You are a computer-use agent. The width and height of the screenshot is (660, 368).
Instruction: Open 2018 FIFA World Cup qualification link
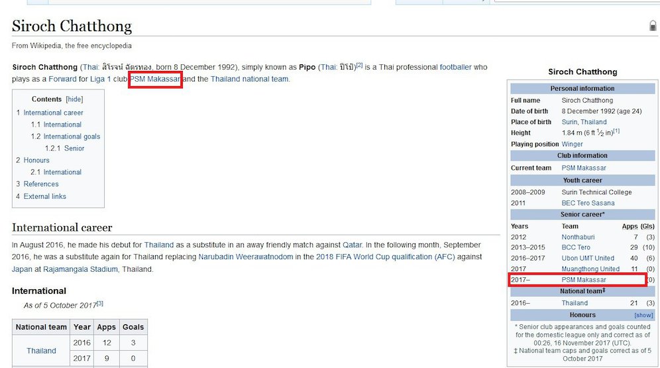tap(385, 257)
